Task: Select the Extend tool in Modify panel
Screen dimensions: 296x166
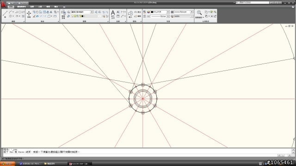Action: 45,16
